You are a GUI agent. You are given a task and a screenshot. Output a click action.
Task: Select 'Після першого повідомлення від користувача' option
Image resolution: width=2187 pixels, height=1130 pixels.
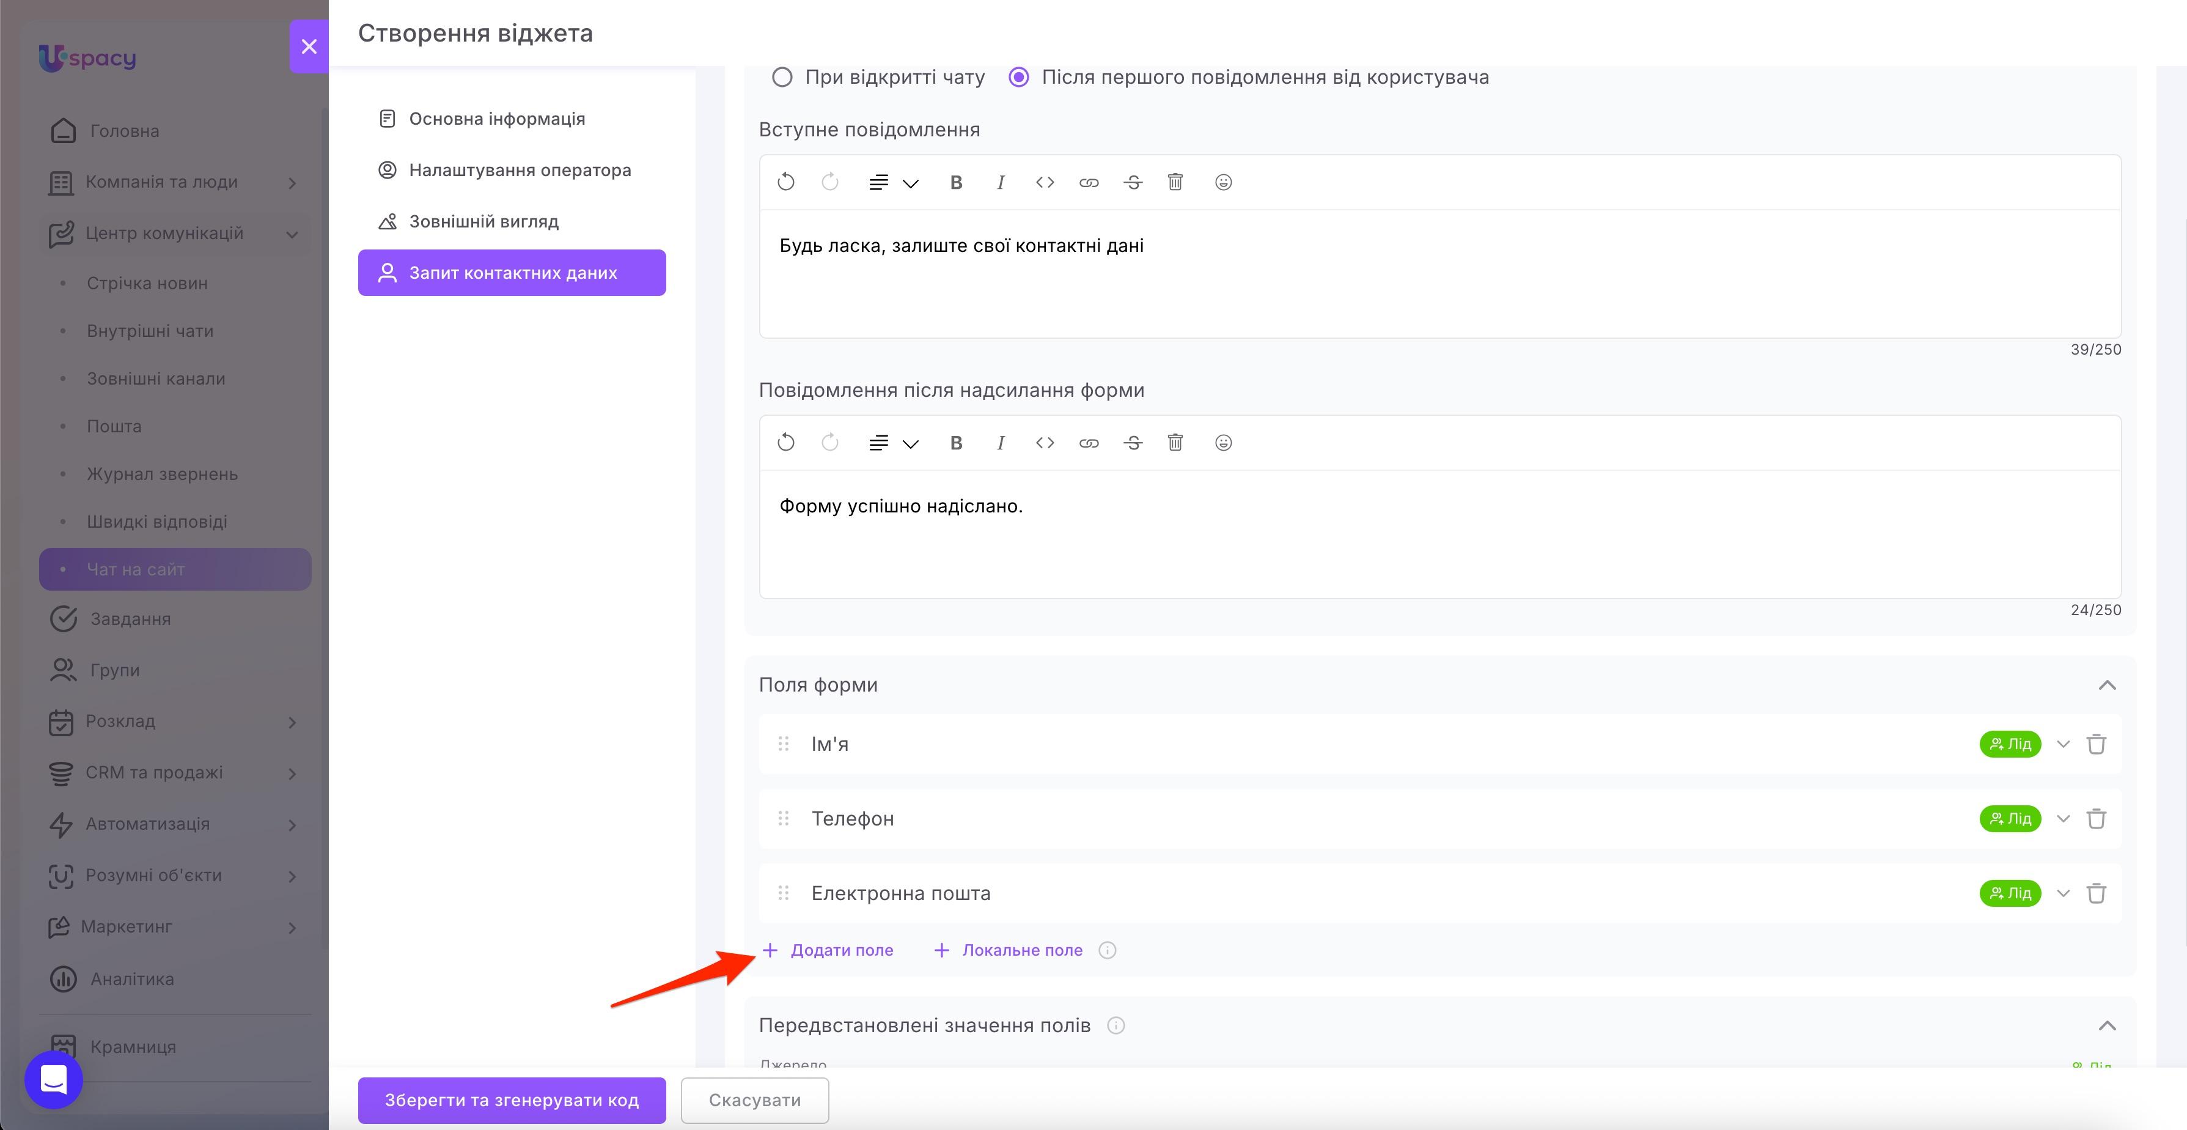click(x=1019, y=77)
